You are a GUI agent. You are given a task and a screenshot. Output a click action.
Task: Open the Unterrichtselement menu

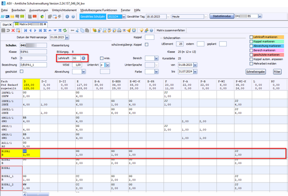click(64, 10)
